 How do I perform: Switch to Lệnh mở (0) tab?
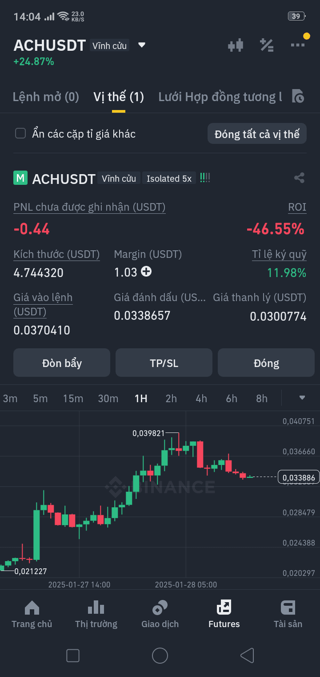pyautogui.click(x=46, y=97)
